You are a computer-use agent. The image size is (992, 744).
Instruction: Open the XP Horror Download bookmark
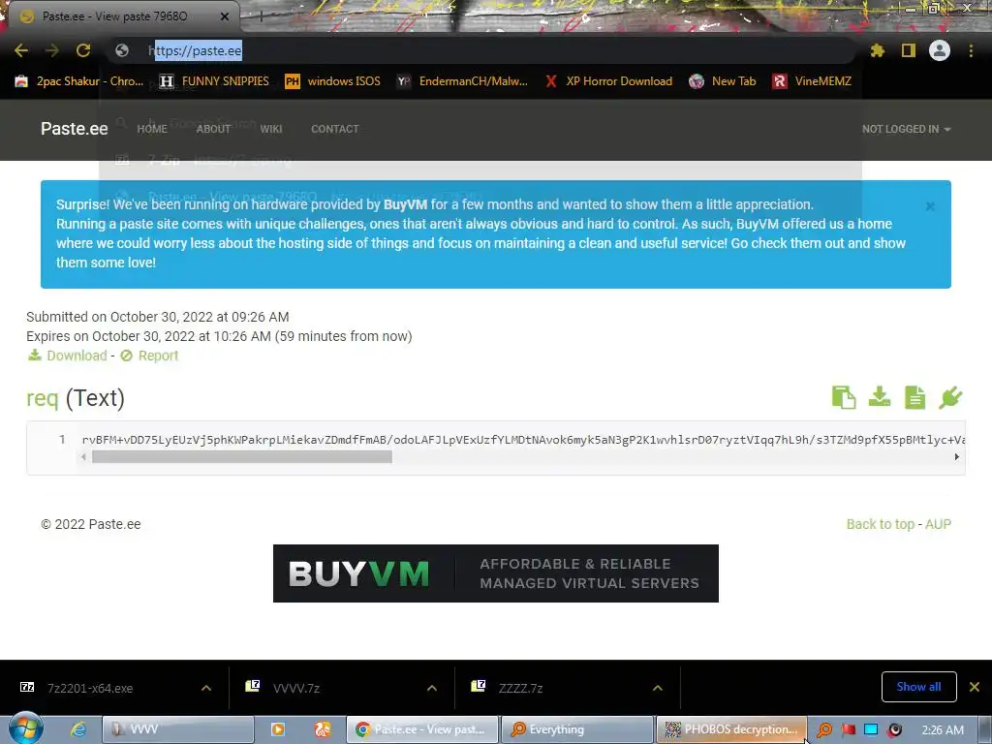[608, 81]
